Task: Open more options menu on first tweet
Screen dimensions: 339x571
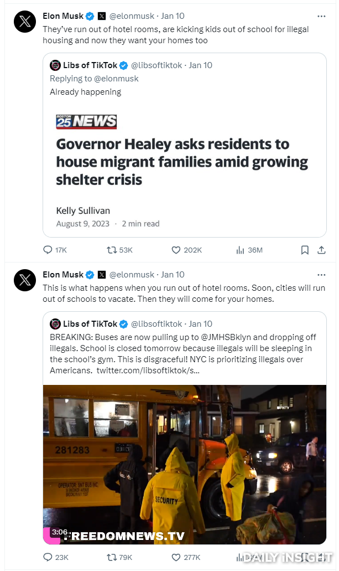Action: point(321,16)
